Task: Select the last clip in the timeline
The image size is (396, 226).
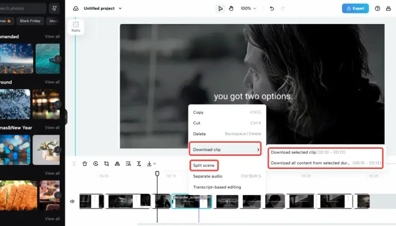Action: 362,201
